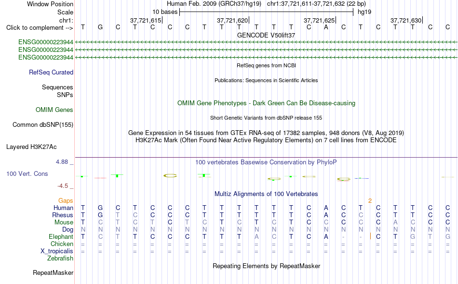Click 'RefSeq genes from NCBI' title

266,65
